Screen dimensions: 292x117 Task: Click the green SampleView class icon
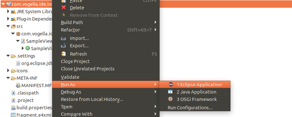28,48
